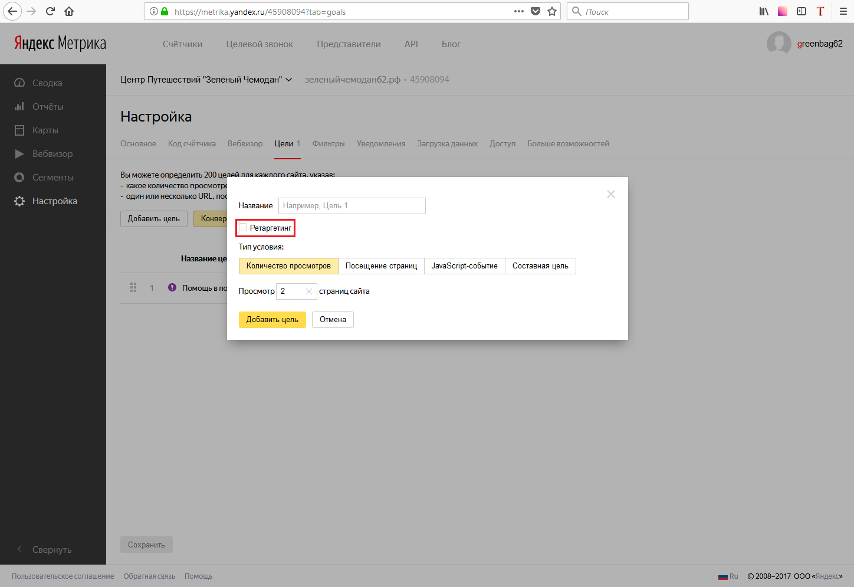The image size is (854, 587).
Task: Click the purple status icon in goal row
Action: (x=172, y=288)
